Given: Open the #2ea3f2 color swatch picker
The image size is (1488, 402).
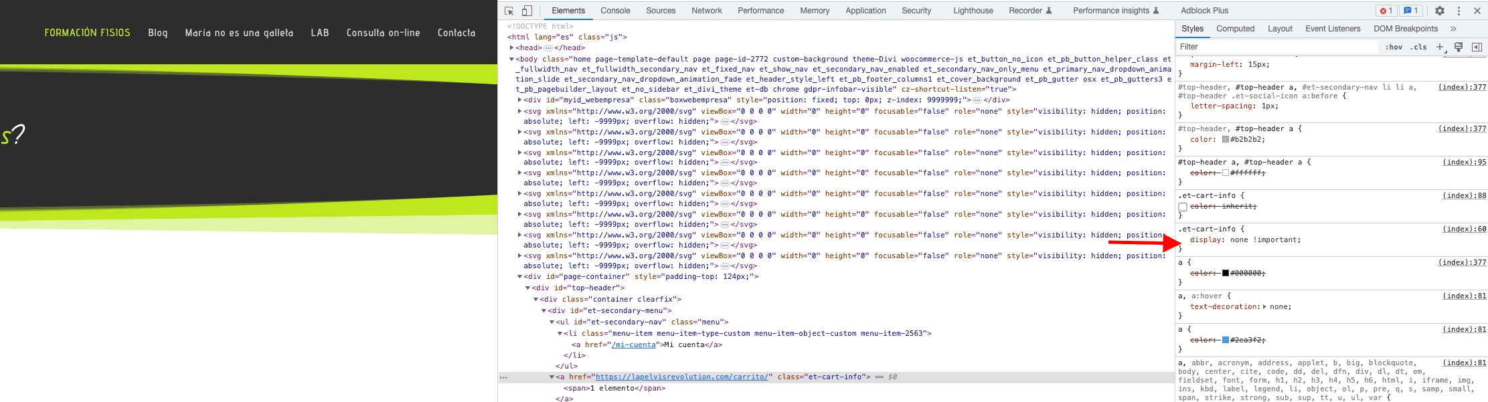Looking at the screenshot, I should click(1226, 340).
